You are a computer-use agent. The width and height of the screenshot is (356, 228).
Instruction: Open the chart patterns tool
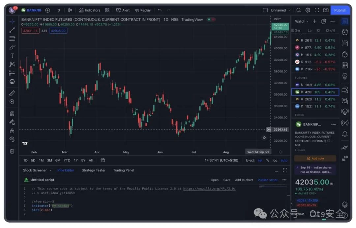pos(12,64)
